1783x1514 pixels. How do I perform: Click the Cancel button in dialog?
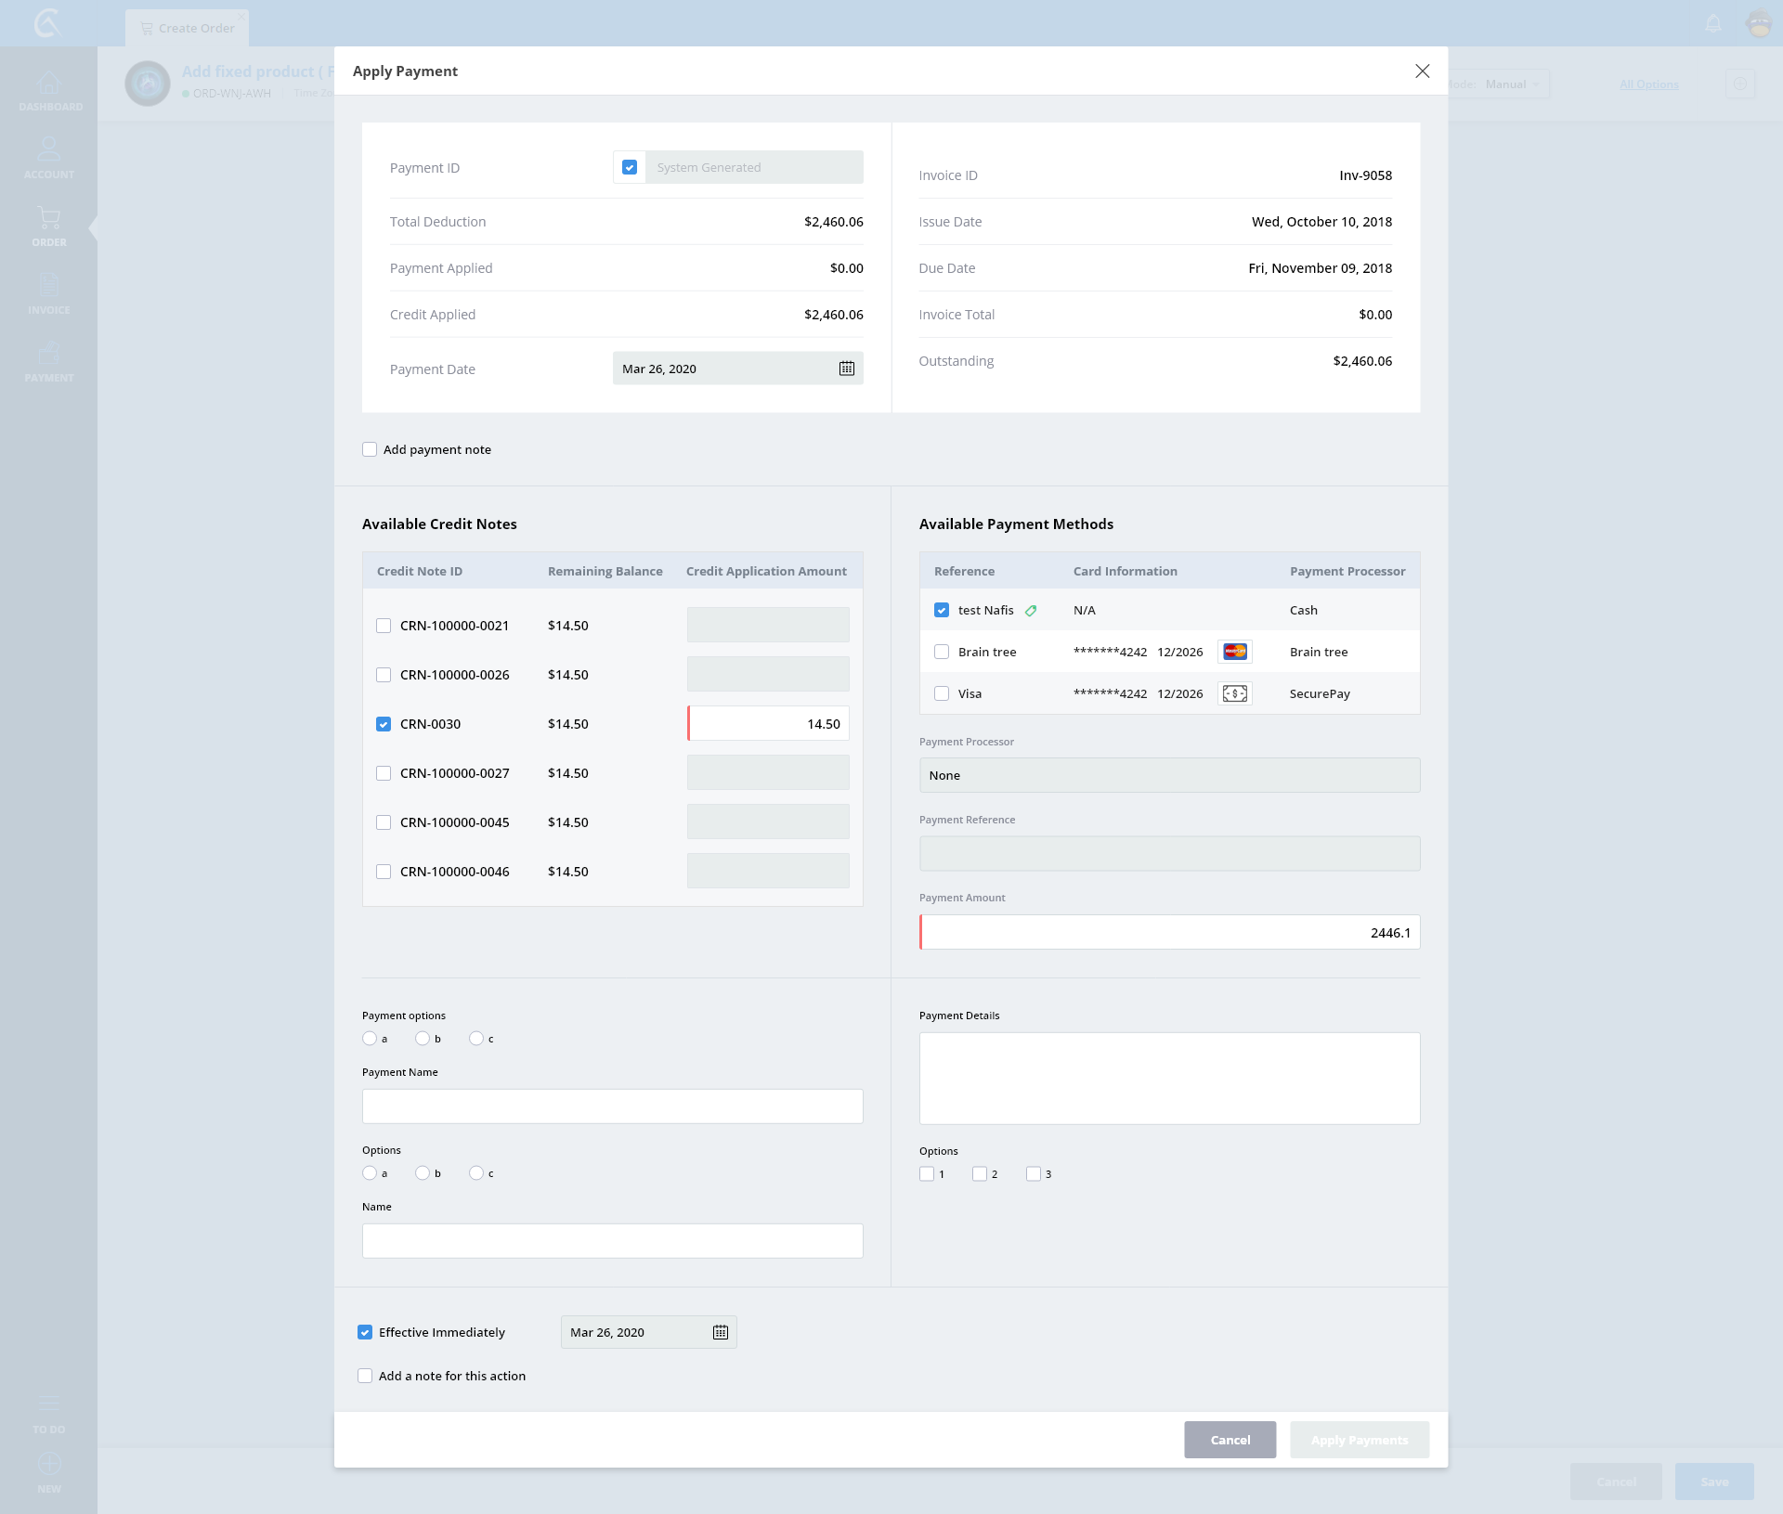click(1230, 1440)
